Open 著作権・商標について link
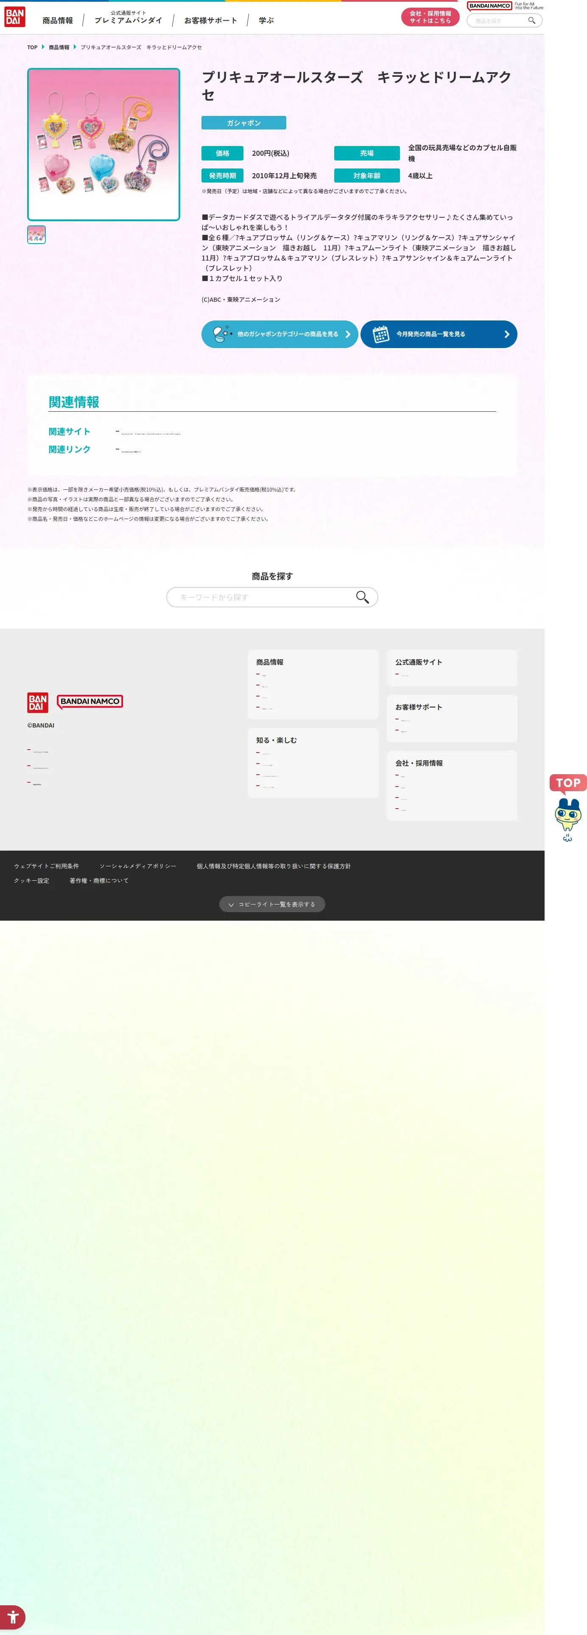This screenshot has width=587, height=1635. coord(99,880)
